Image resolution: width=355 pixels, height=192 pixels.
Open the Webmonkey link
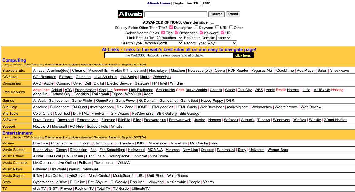[x=262, y=107]
